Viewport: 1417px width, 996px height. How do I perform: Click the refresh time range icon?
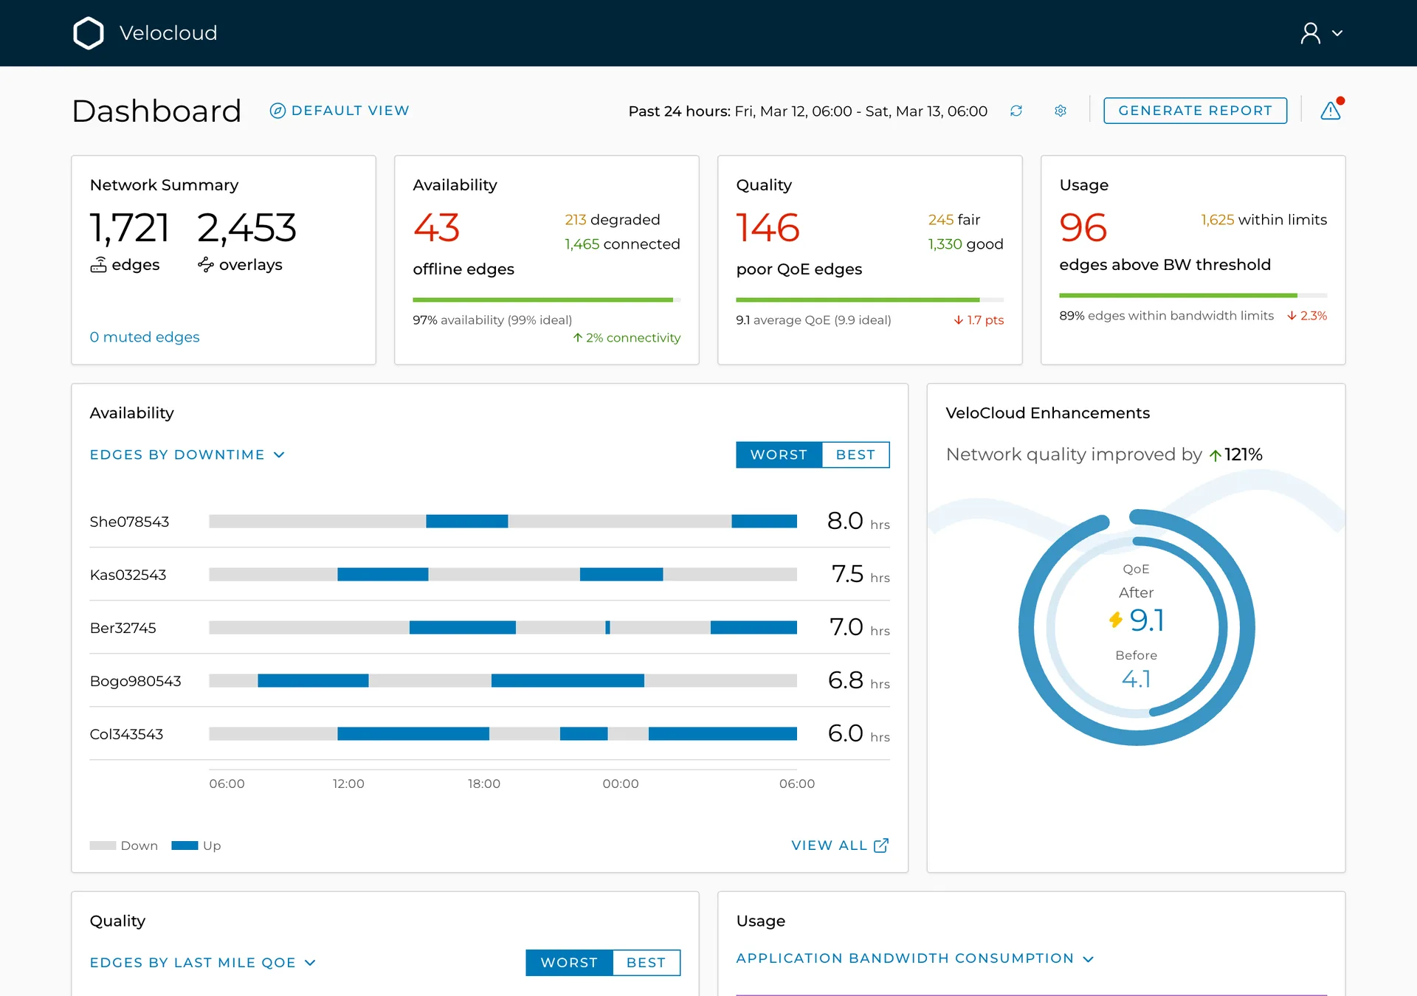click(x=1016, y=111)
